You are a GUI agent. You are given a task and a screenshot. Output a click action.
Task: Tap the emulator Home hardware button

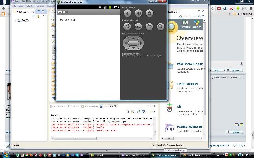coord(127,26)
